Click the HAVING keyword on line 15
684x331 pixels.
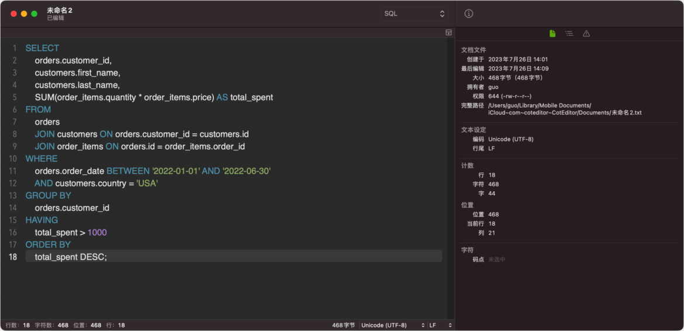pyautogui.click(x=42, y=220)
